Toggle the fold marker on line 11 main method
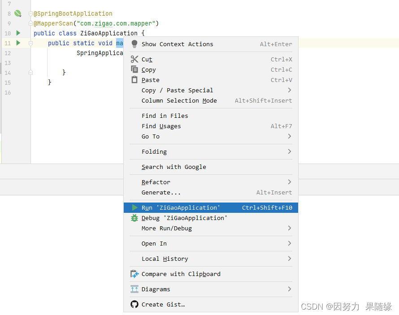The width and height of the screenshot is (399, 315). [x=30, y=43]
